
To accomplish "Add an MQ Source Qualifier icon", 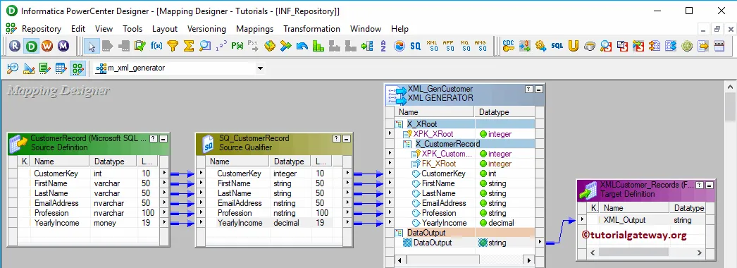I will coord(464,46).
